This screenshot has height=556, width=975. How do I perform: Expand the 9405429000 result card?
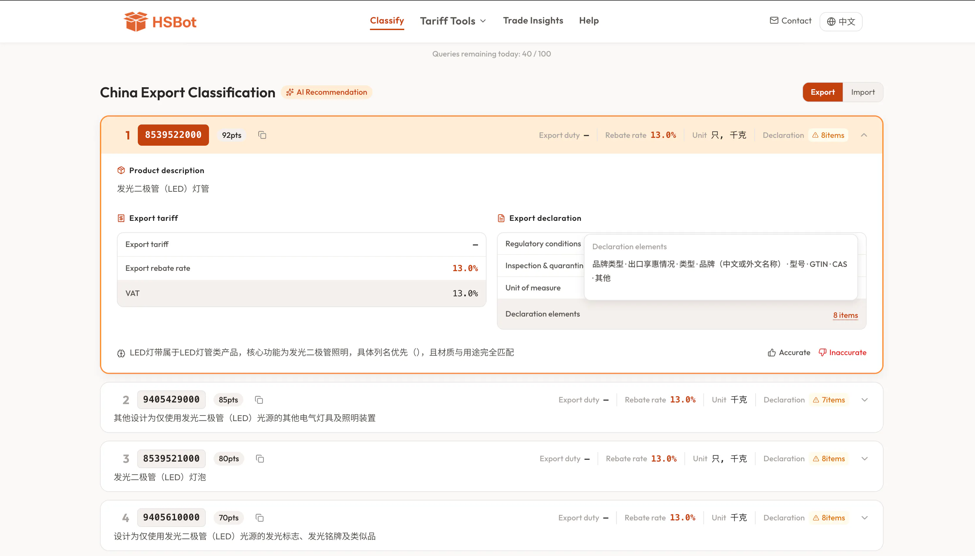tap(865, 400)
